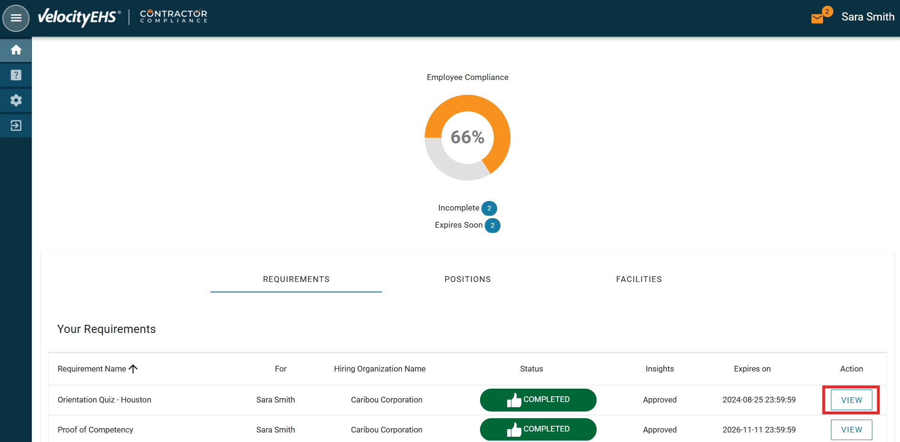Open the Facilities tab
Image resolution: width=900 pixels, height=442 pixels.
pyautogui.click(x=639, y=279)
